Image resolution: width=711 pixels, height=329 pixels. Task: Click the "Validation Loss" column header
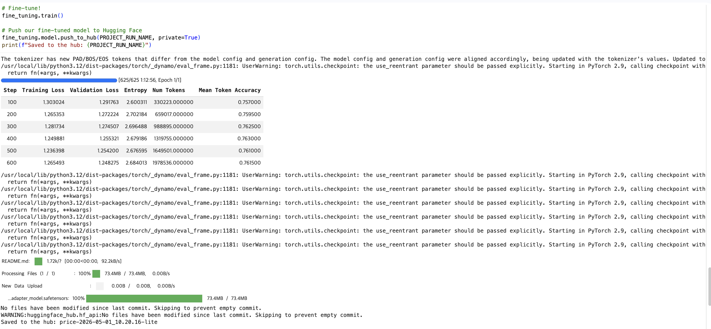94,90
